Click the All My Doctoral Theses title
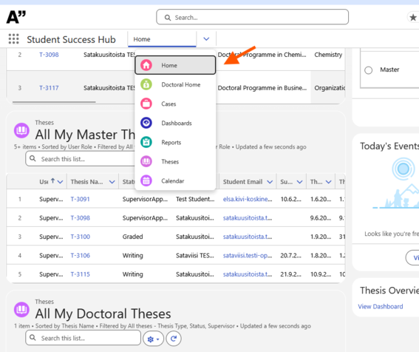Screen dimensions: 419x352 pos(103,314)
